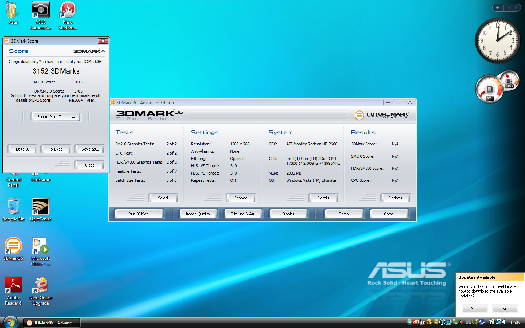The image size is (525, 328).
Task: Click the next gadgets page arrow
Action: click(516, 8)
